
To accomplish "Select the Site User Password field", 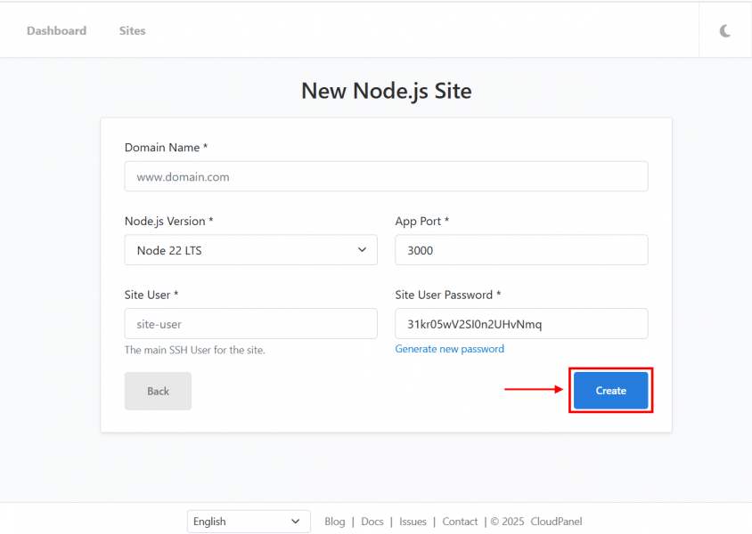I will pos(521,324).
